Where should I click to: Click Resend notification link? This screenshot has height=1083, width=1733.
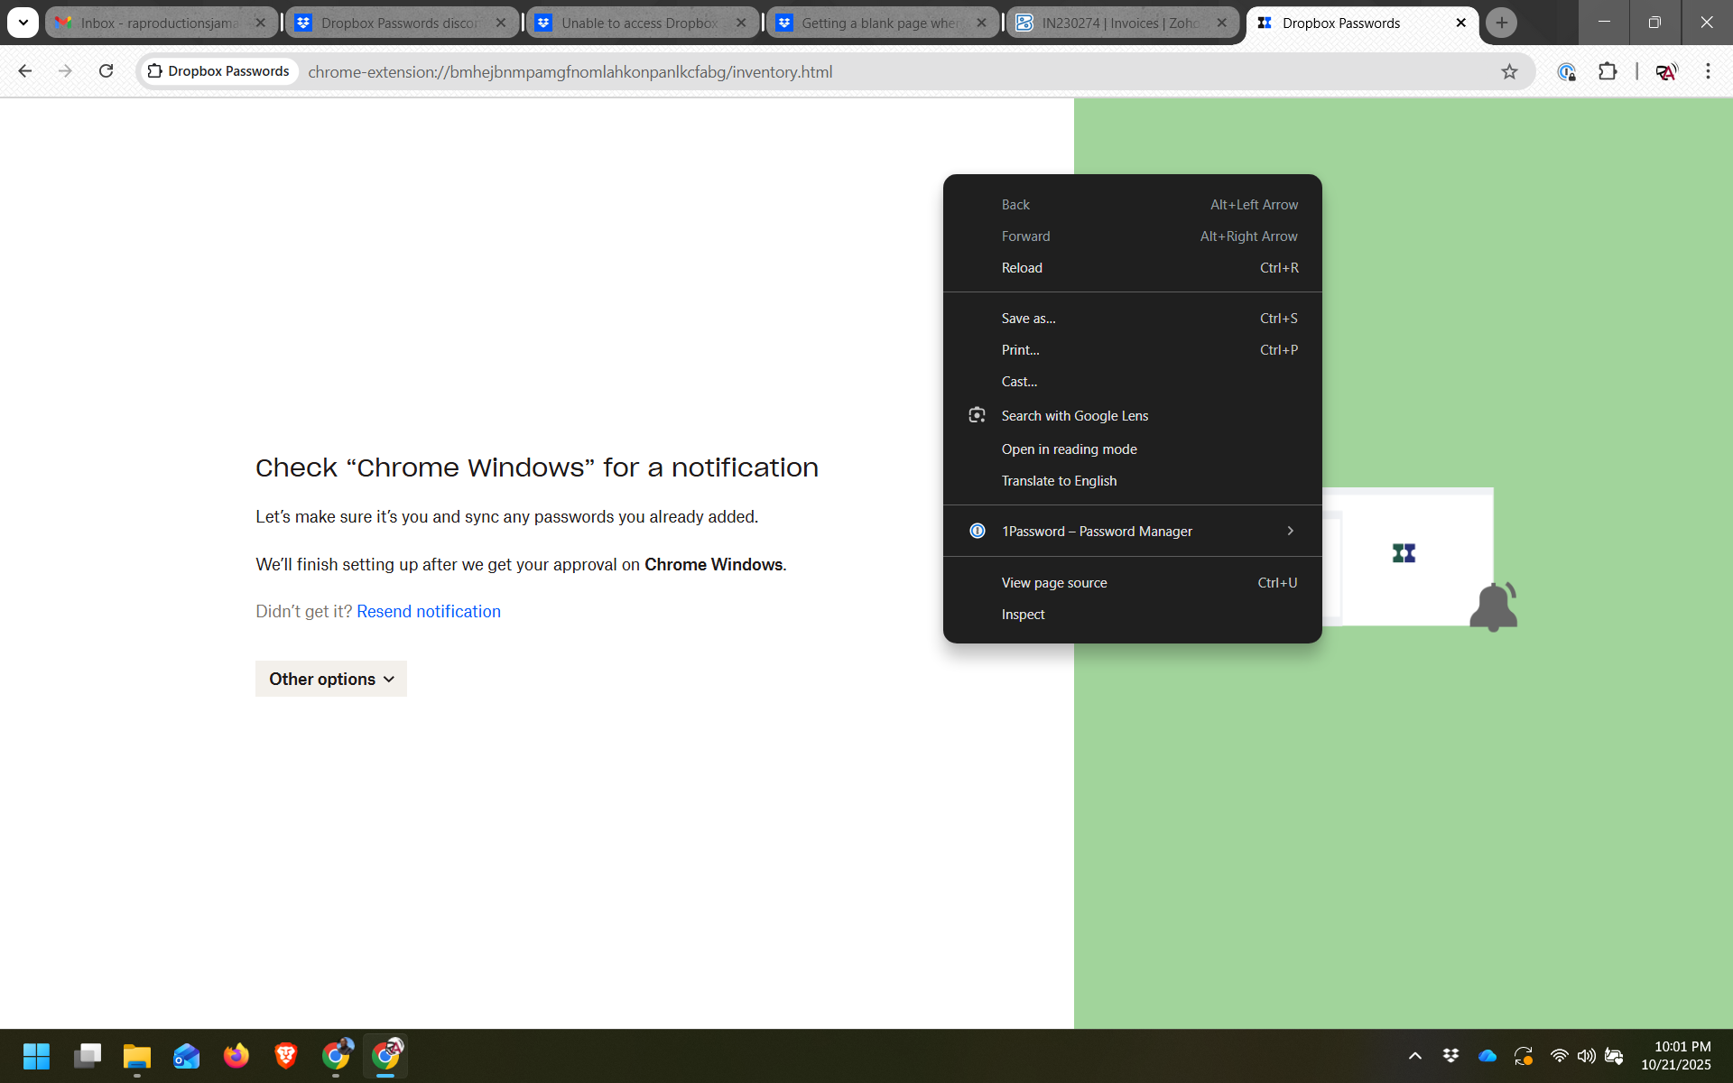click(428, 611)
